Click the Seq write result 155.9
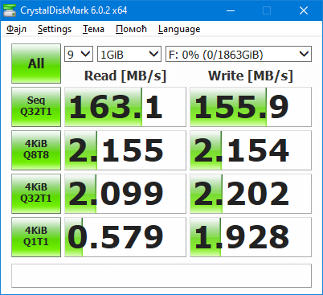The image size is (323, 295). pyautogui.click(x=251, y=107)
